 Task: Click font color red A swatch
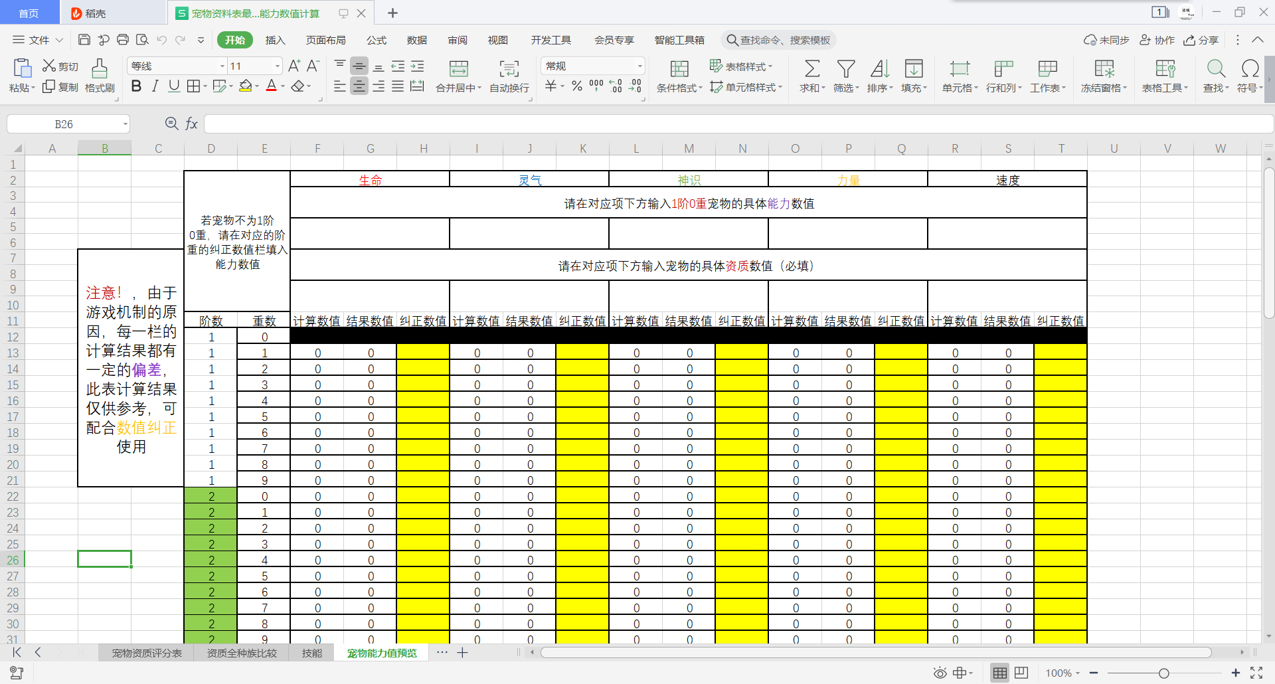pos(271,86)
